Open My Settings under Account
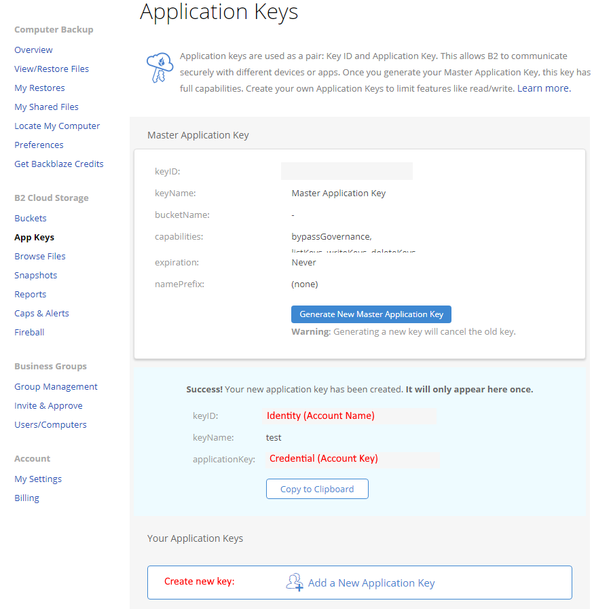Image resolution: width=611 pixels, height=609 pixels. [38, 479]
